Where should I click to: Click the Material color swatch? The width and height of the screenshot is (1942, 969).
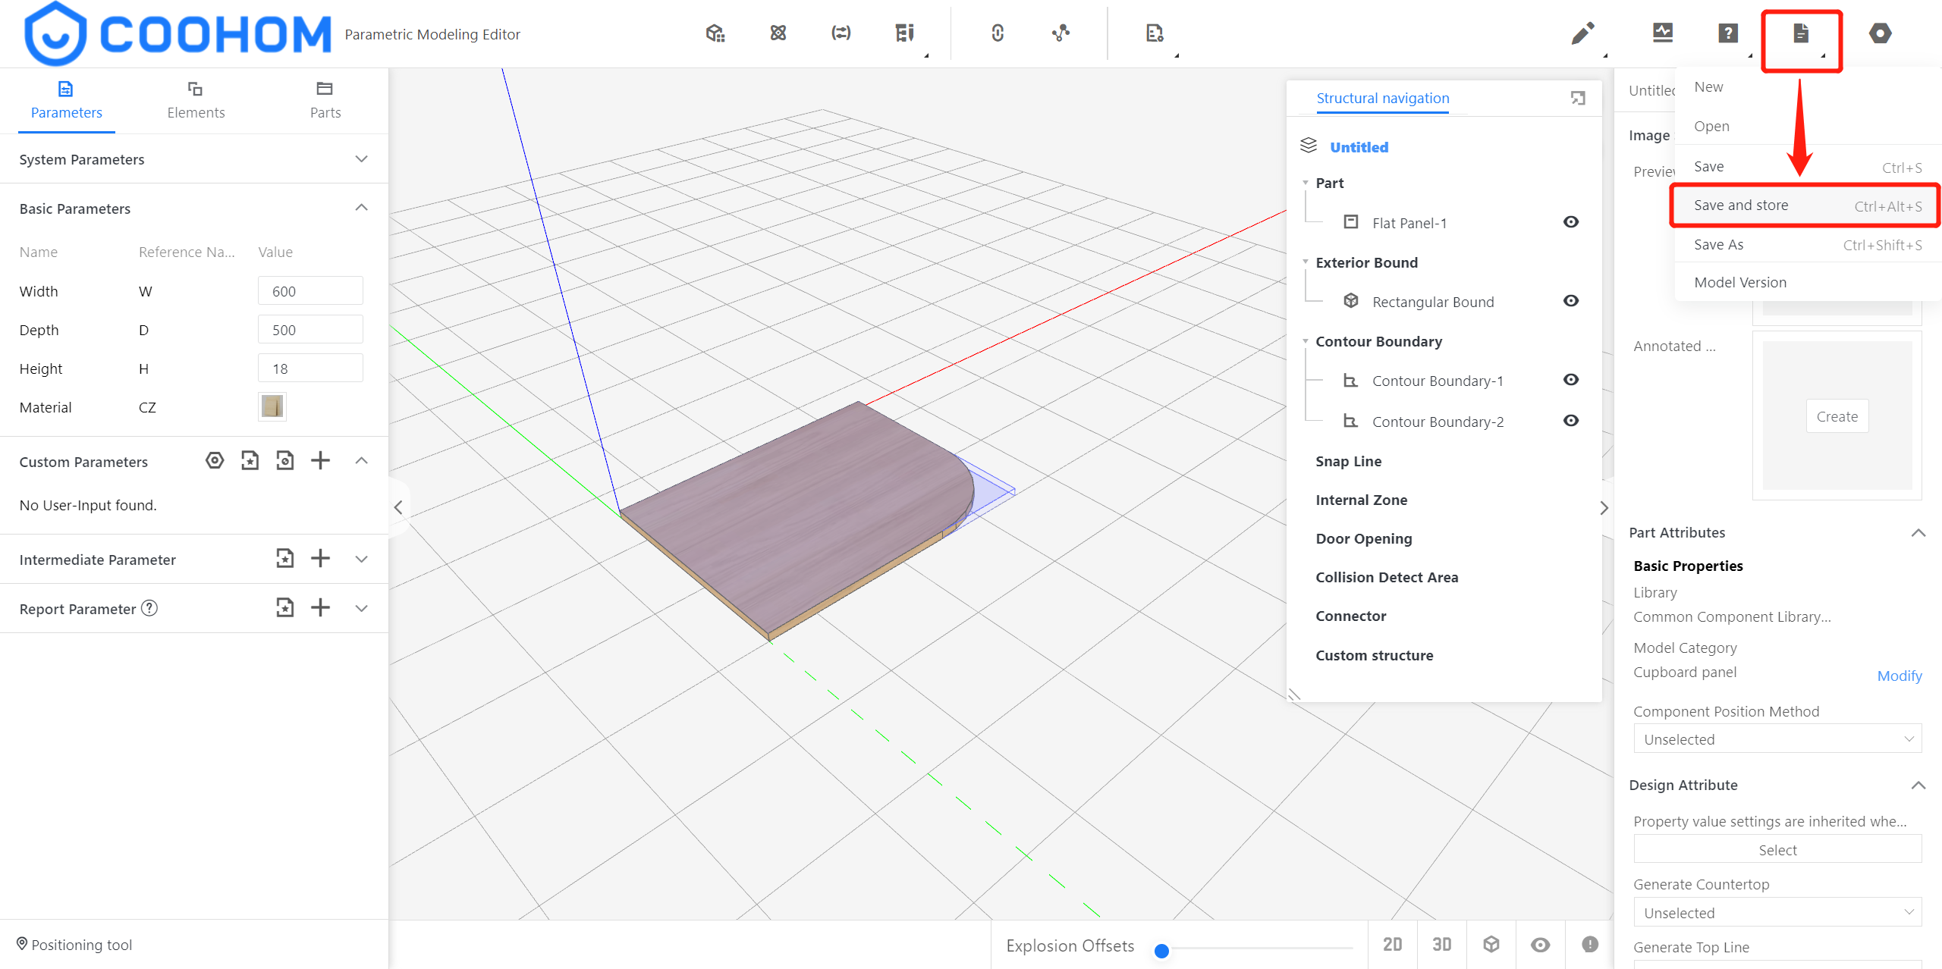coord(272,407)
